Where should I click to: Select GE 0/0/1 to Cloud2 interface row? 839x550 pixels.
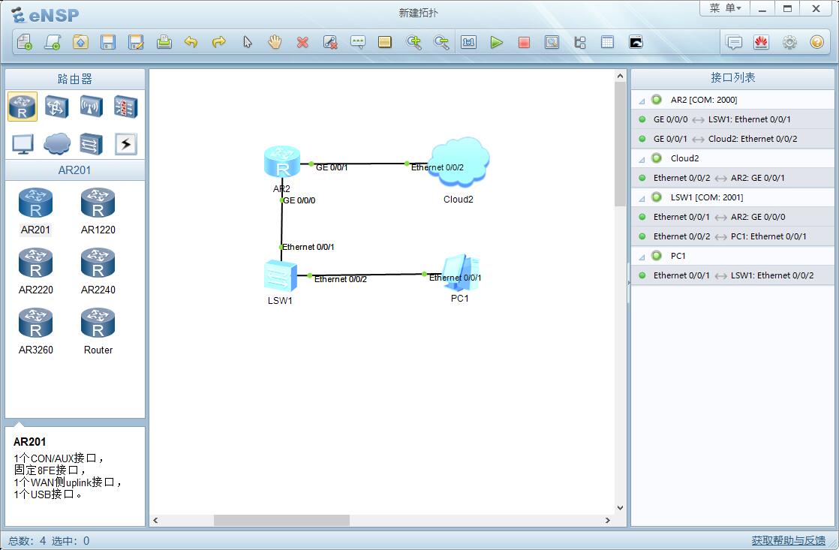[725, 139]
